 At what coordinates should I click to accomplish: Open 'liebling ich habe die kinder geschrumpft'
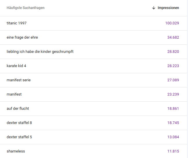coord(40,51)
